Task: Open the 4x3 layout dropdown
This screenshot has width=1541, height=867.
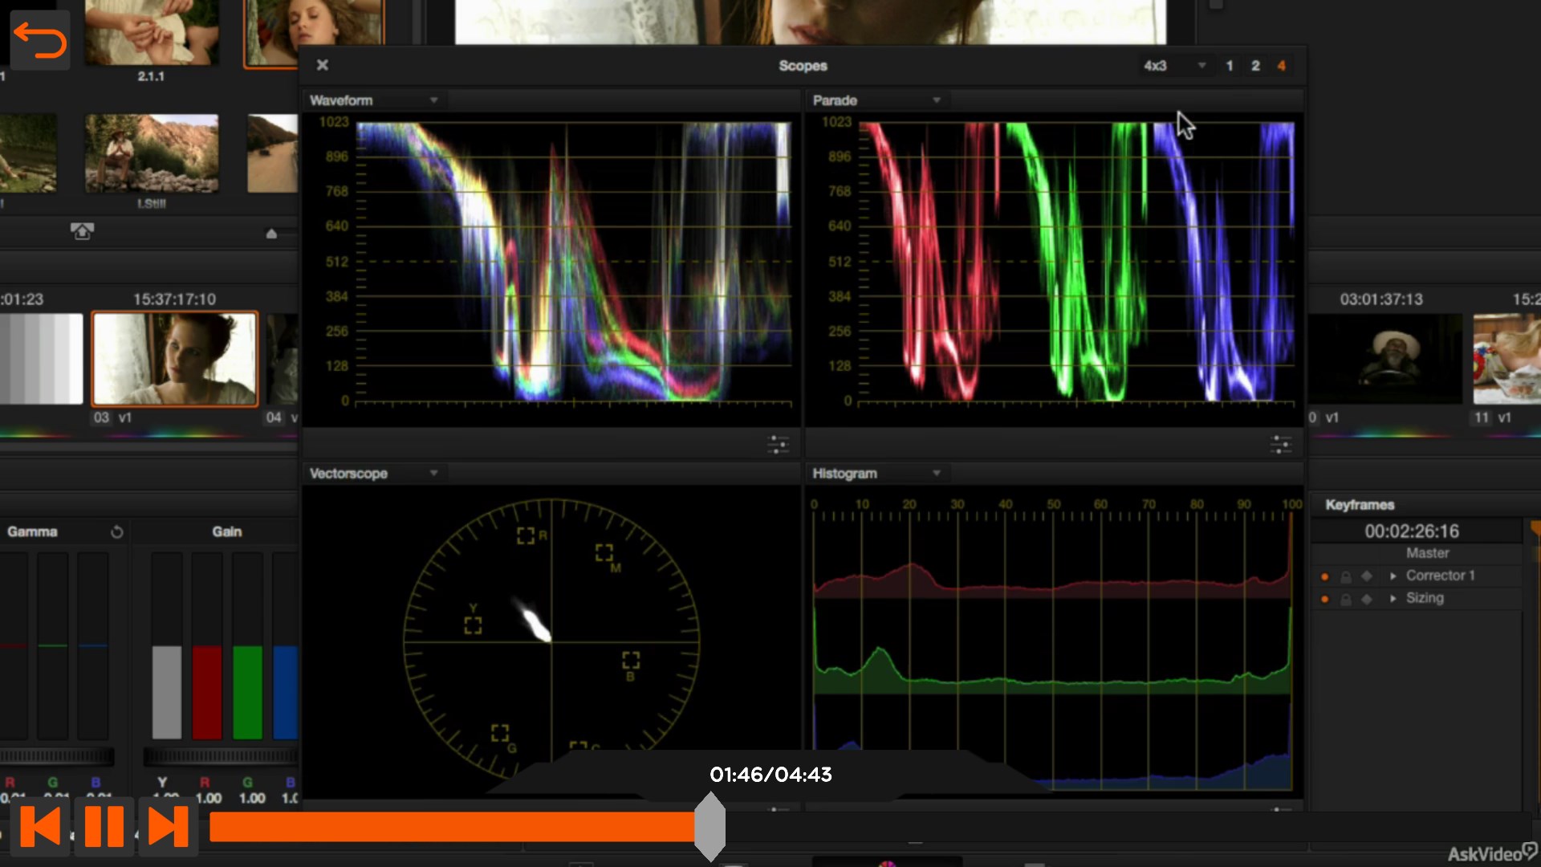Action: tap(1201, 66)
